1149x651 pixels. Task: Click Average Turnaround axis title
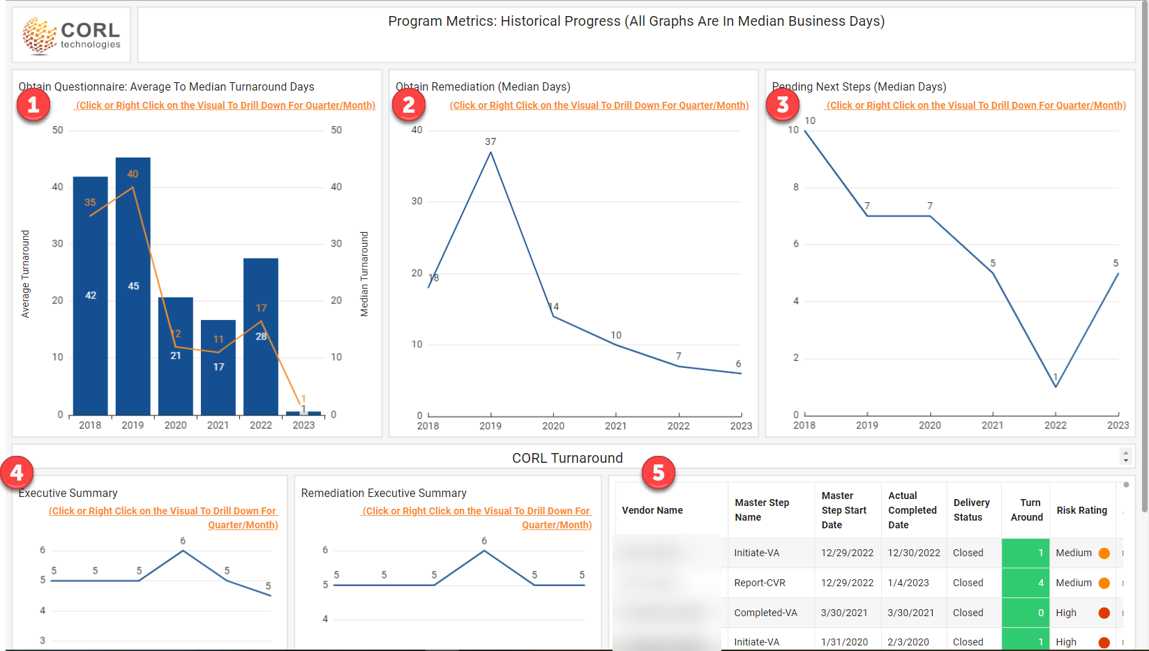click(26, 274)
